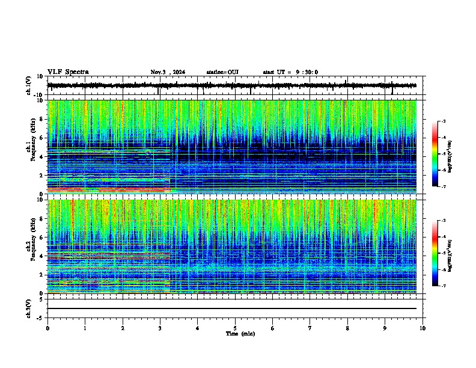Click the "10" tick on the Time axis
Image resolution: width=476 pixels, height=368 pixels.
click(423, 328)
